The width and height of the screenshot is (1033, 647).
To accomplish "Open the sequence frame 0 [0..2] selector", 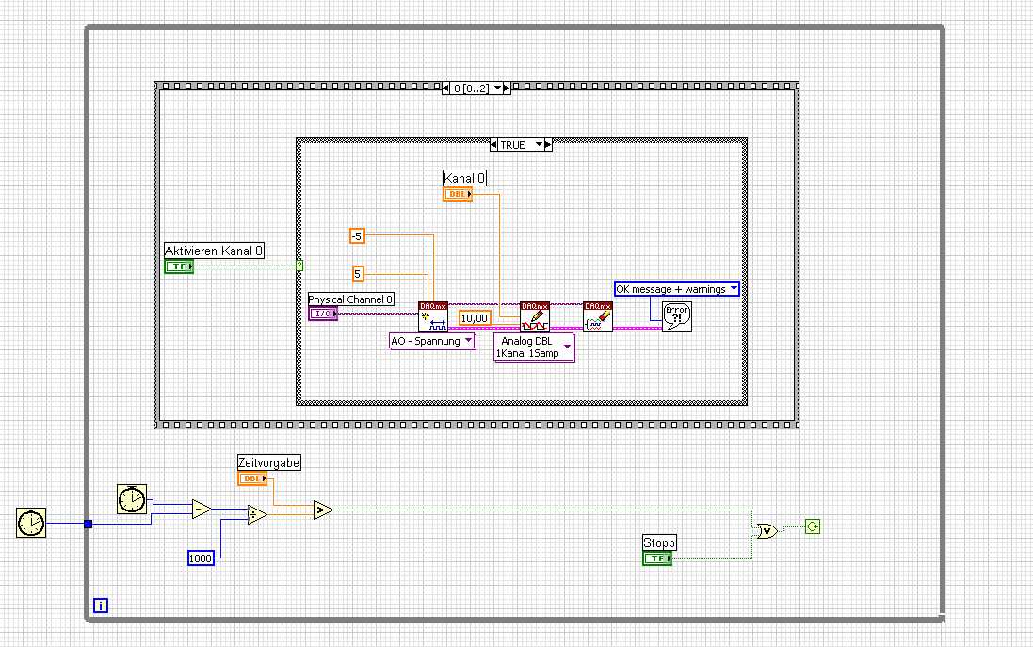I will click(476, 88).
